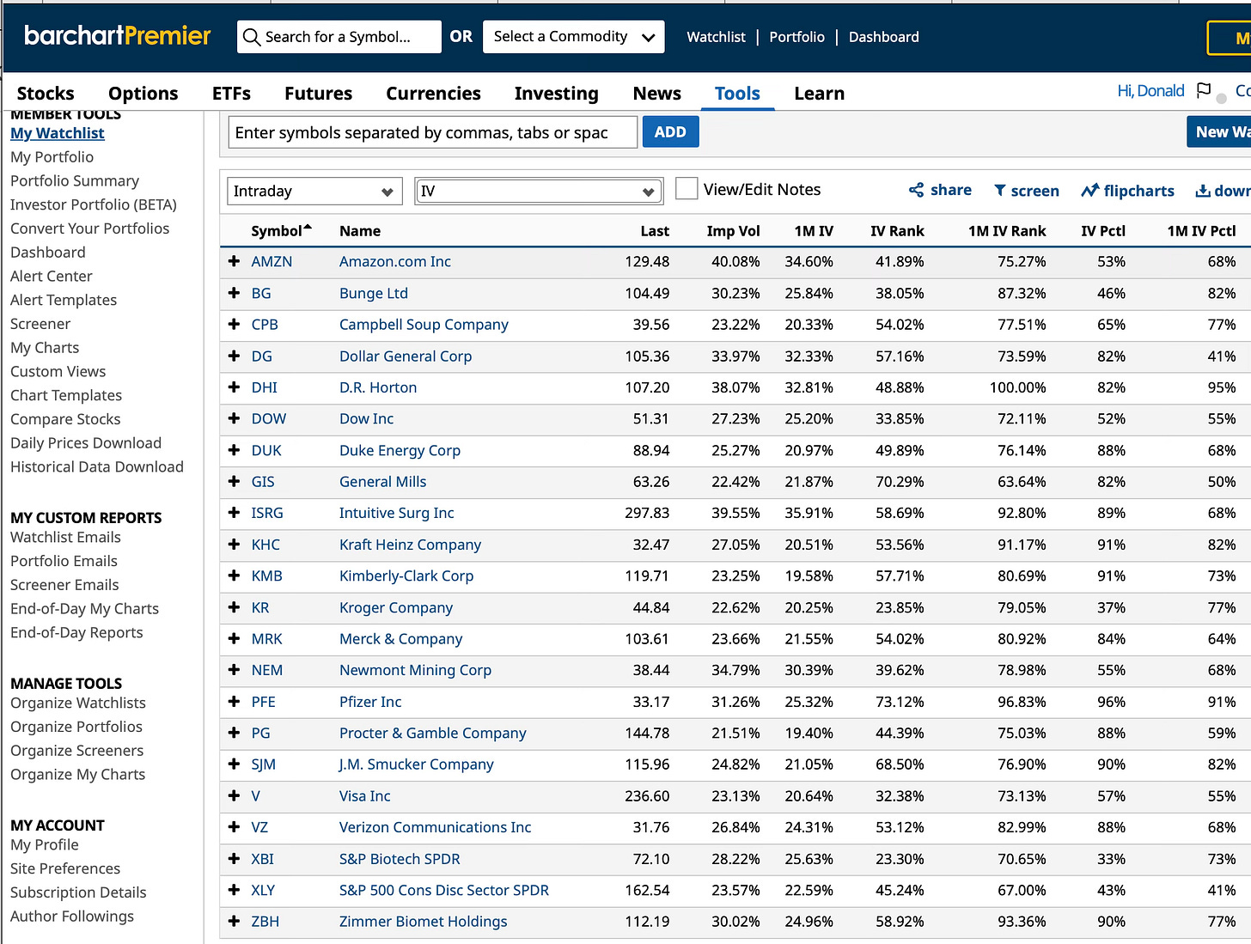Open Alert Center in the sidebar

point(52,276)
